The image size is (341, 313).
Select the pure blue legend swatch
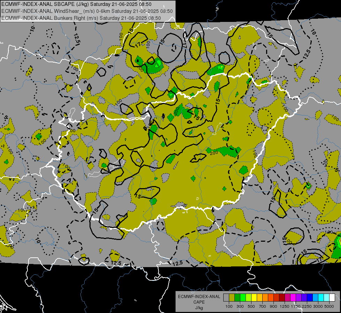pos(310,298)
